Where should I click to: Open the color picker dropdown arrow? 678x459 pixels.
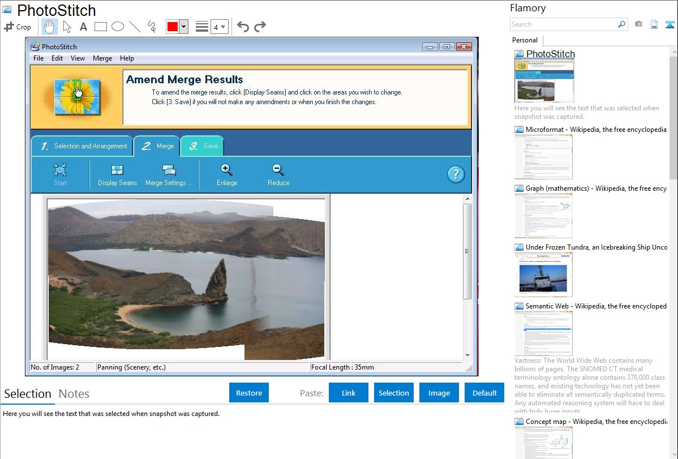pyautogui.click(x=183, y=27)
